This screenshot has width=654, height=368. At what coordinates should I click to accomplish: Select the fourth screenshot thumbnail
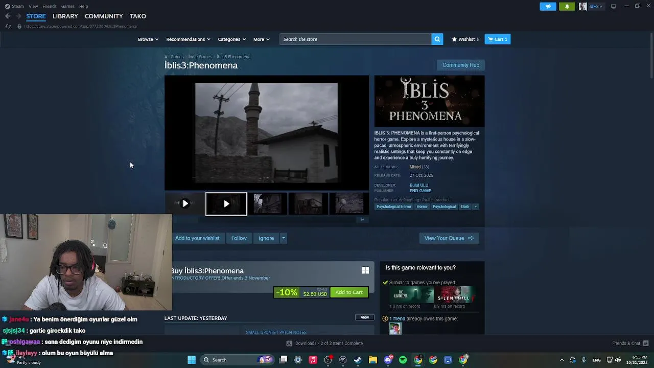pyautogui.click(x=308, y=203)
